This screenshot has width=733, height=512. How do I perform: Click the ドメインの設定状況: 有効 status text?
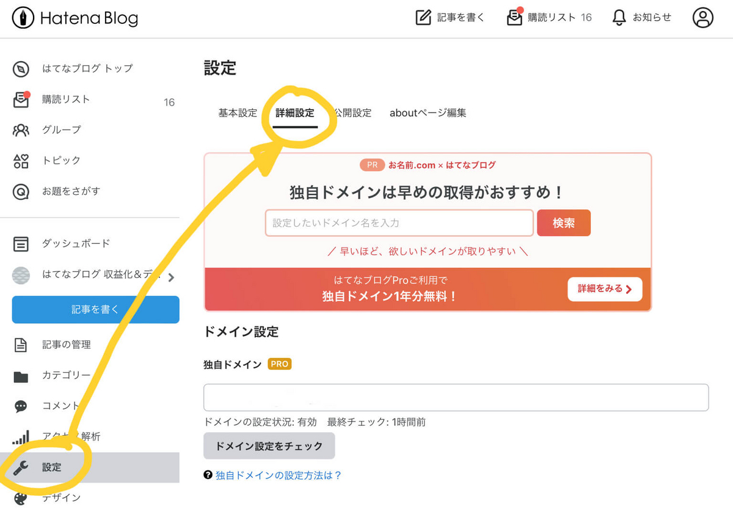(260, 422)
